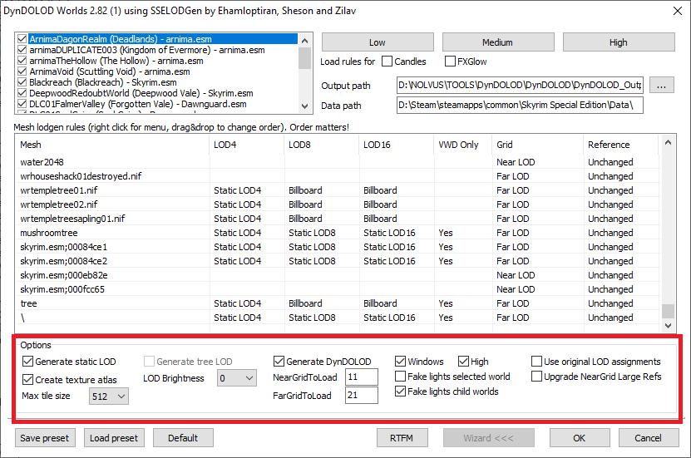Select the backslash catch-all mesh rule
The image size is (691, 458).
pyautogui.click(x=338, y=318)
